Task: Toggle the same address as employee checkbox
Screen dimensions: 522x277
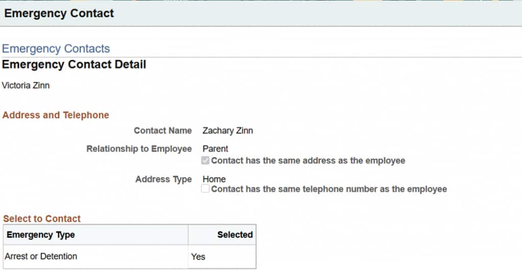Action: (x=205, y=161)
